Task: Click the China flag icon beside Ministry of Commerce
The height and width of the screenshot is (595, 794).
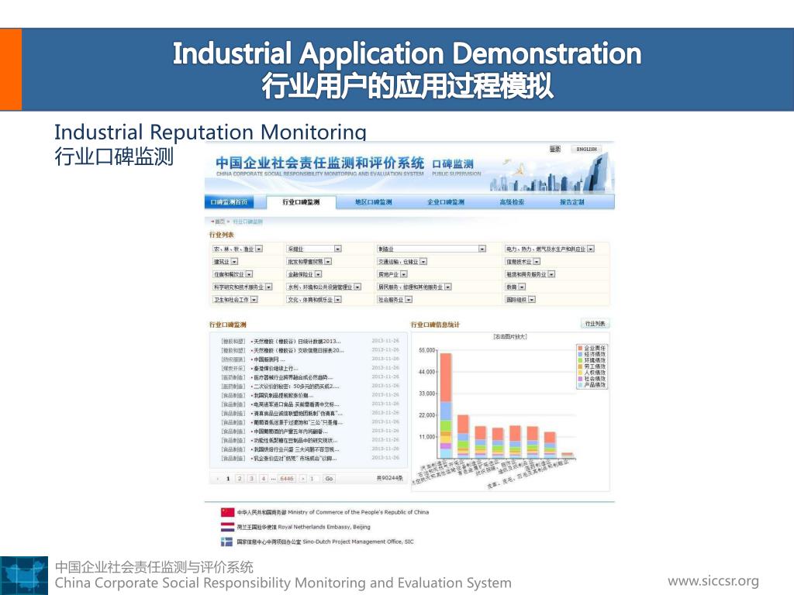Action: [x=227, y=512]
